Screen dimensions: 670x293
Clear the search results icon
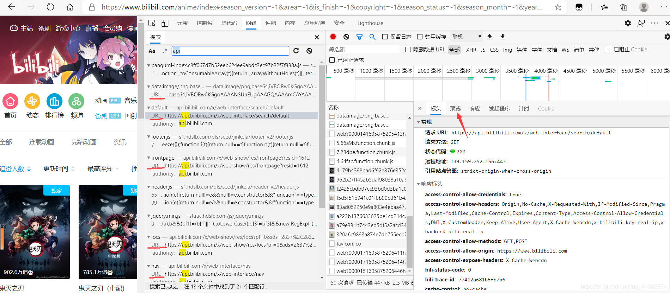point(309,51)
